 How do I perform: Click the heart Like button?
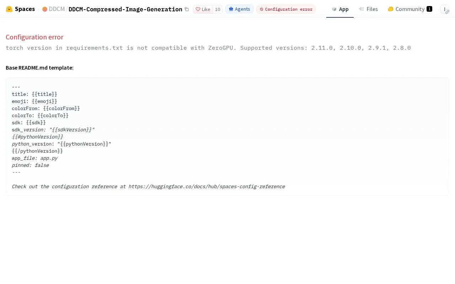click(x=203, y=9)
